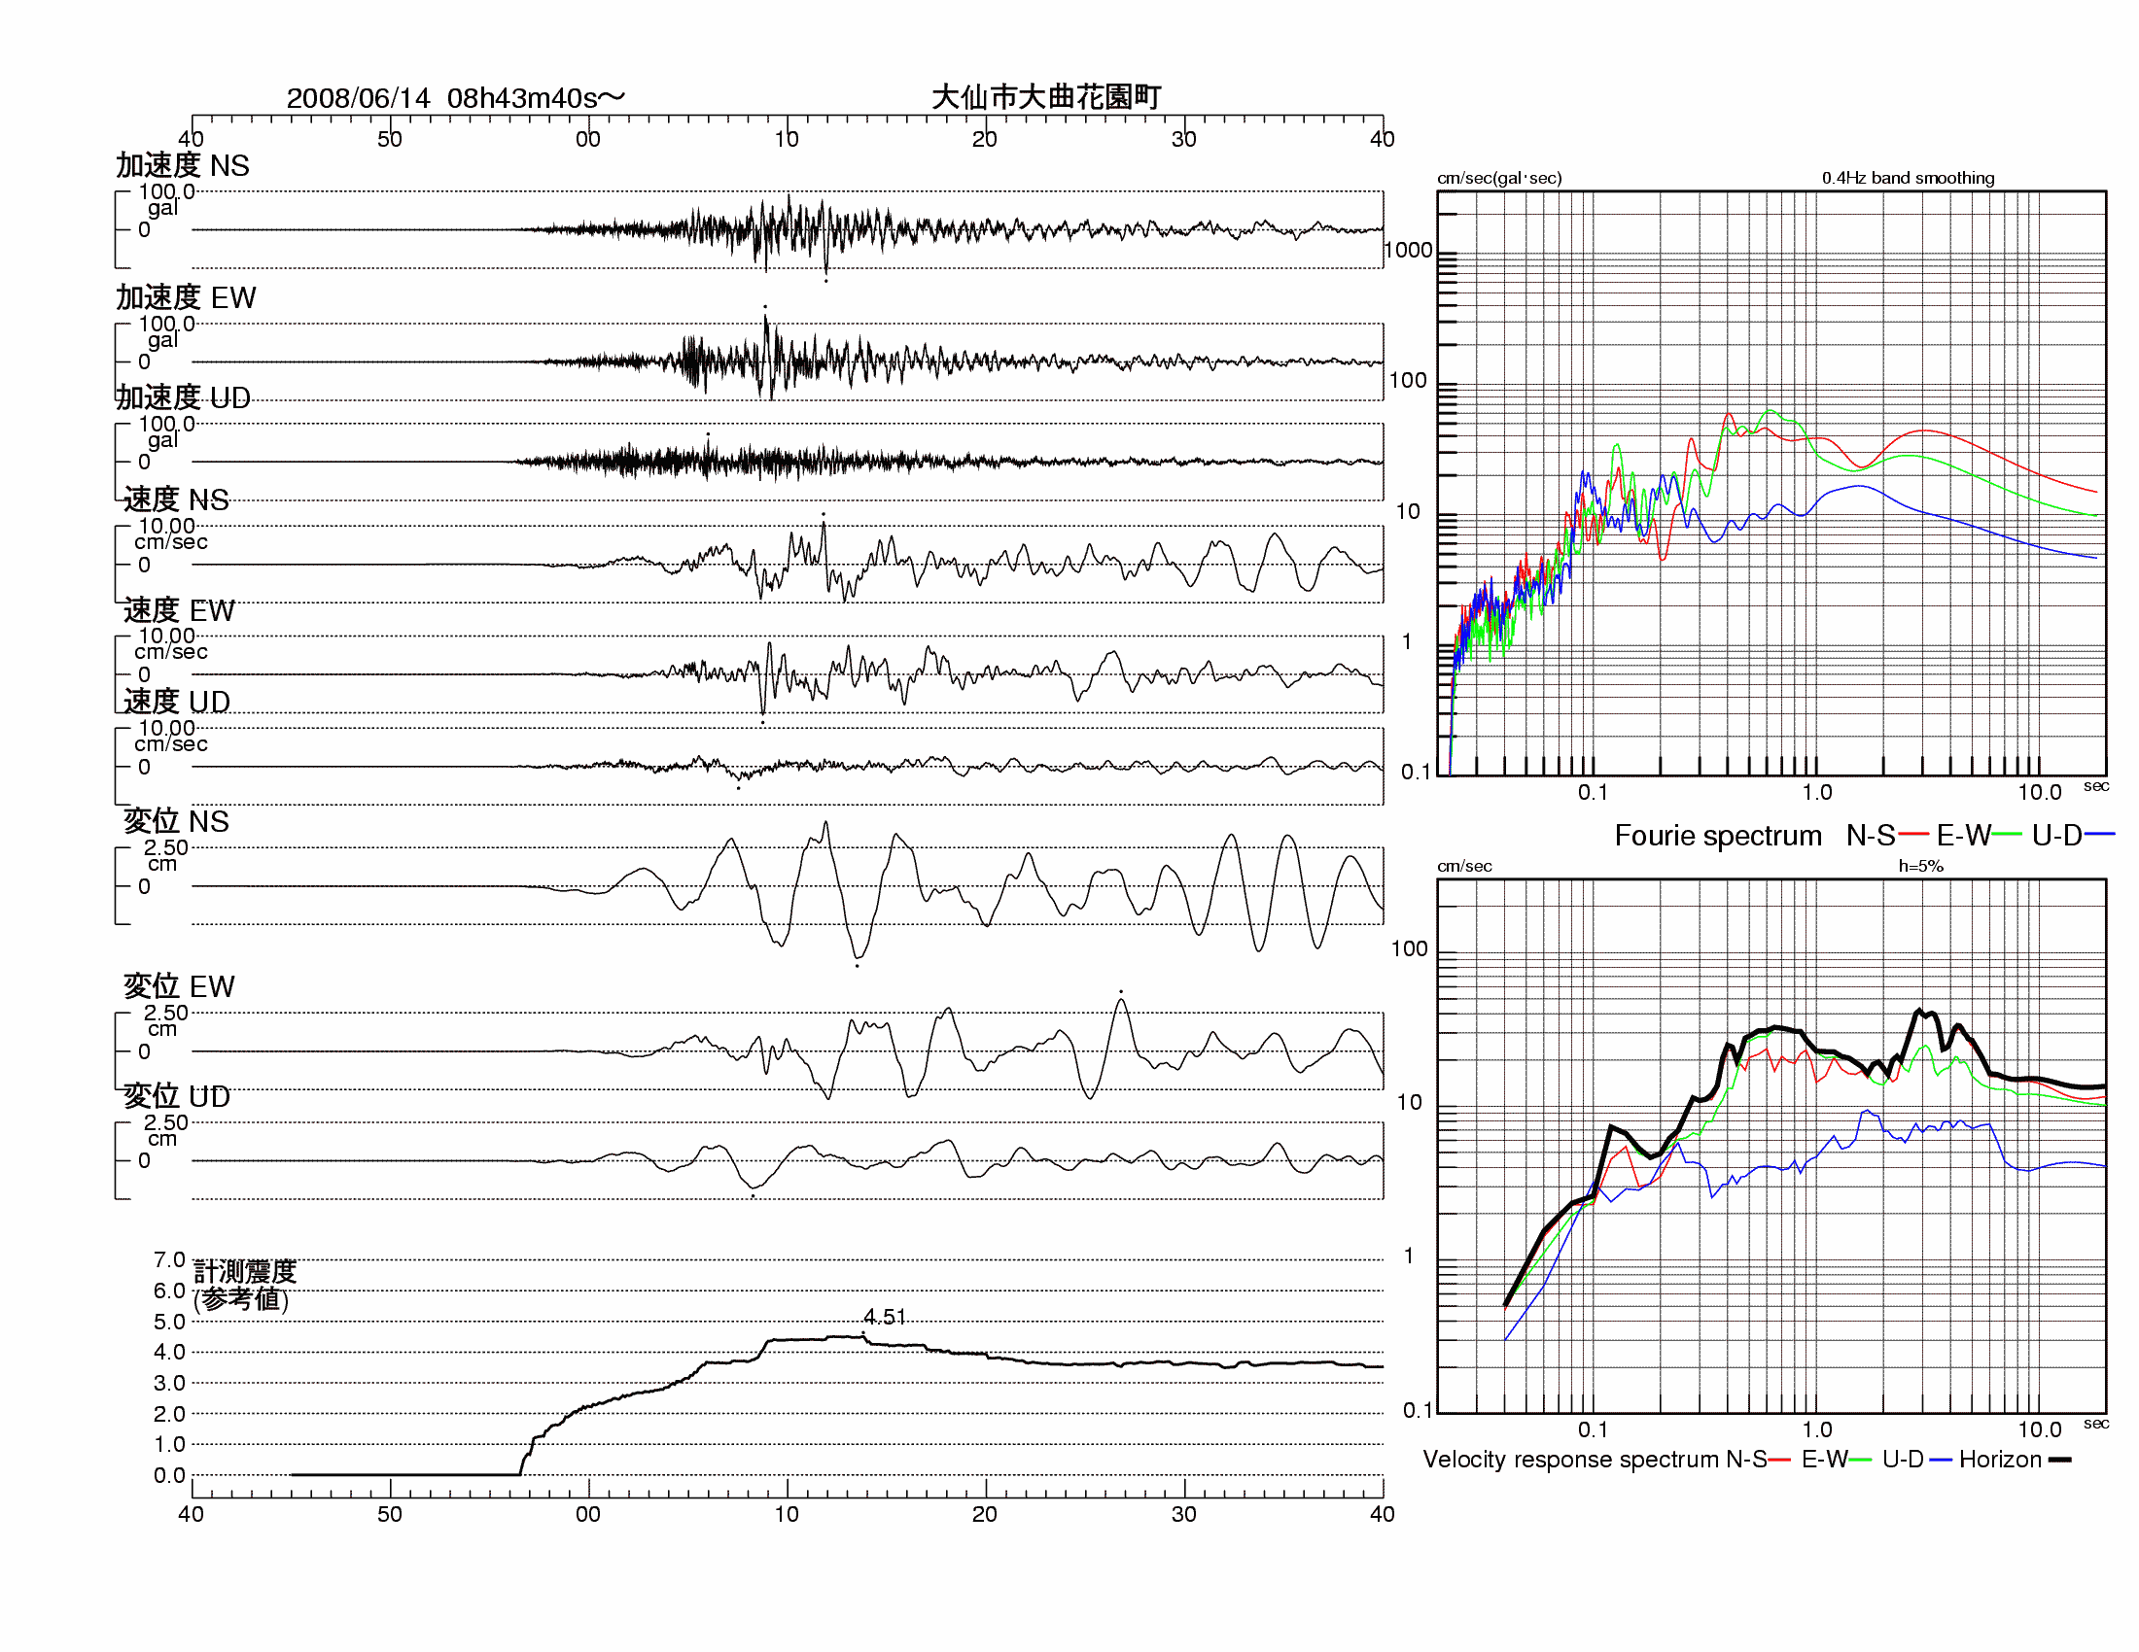The image size is (2139, 1652).
Task: Click the 速度 NS trace label
Action: click(x=176, y=500)
